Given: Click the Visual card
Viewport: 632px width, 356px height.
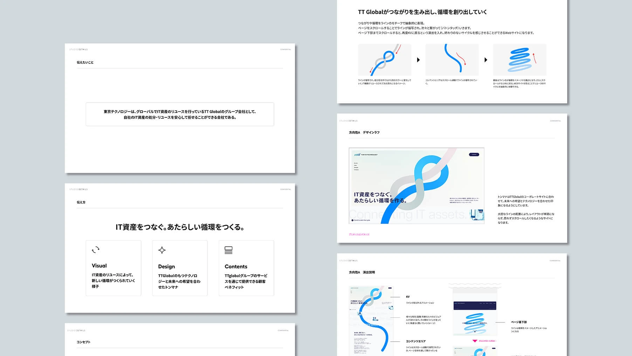Looking at the screenshot, I should 113,268.
